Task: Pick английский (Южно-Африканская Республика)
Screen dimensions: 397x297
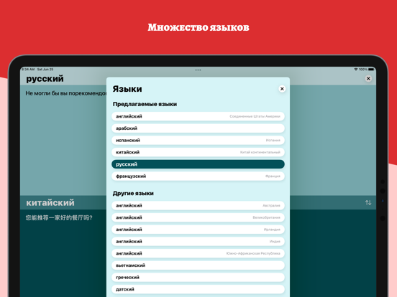Action: [x=198, y=253]
